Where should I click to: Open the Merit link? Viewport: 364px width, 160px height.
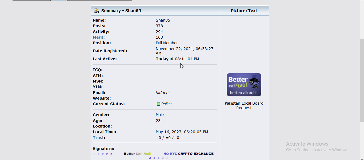coord(98,37)
